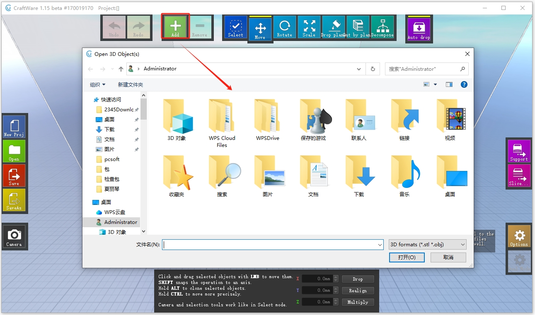Image resolution: width=535 pixels, height=315 pixels.
Task: Click the X position value field
Action: tap(317, 279)
